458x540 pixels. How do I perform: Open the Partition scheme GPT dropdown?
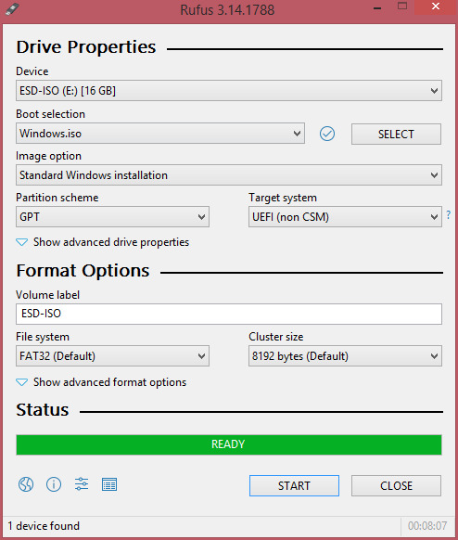click(x=112, y=216)
